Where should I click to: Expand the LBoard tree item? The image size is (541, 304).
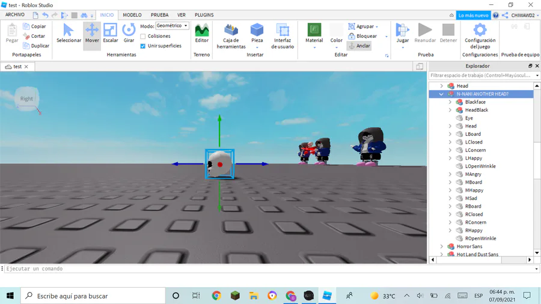point(450,134)
